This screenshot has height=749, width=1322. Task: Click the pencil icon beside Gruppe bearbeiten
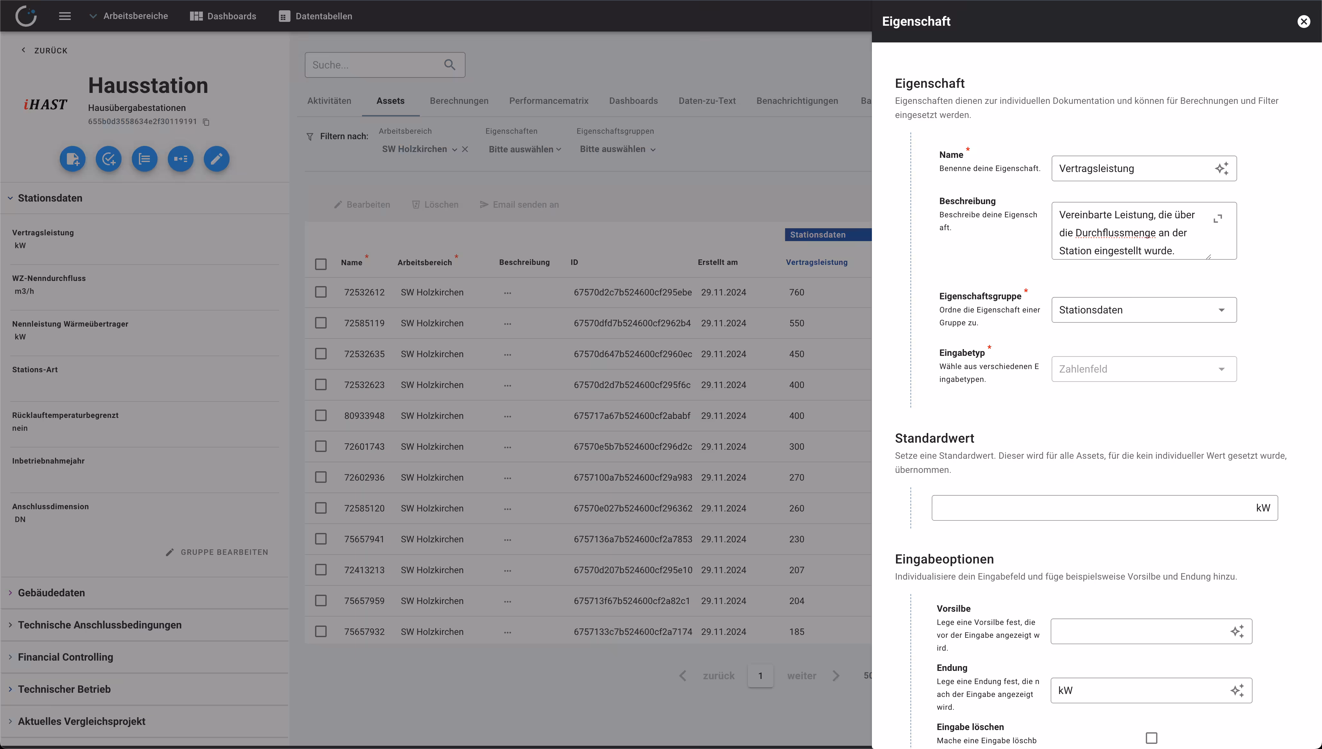click(x=170, y=552)
